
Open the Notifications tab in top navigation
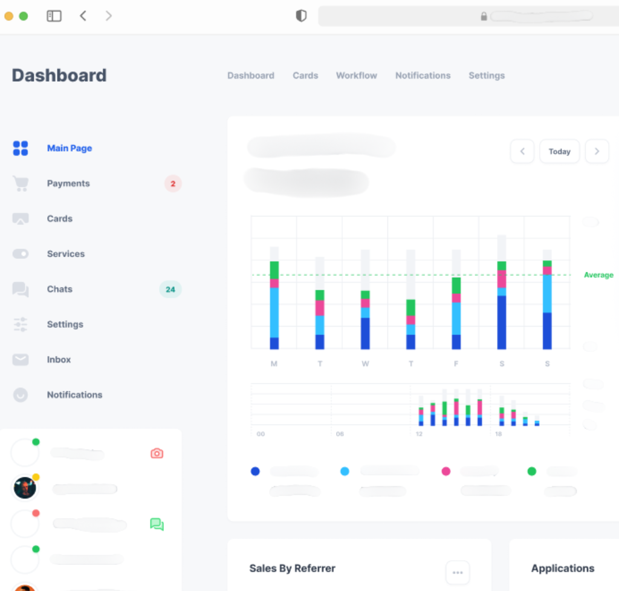[x=423, y=76]
